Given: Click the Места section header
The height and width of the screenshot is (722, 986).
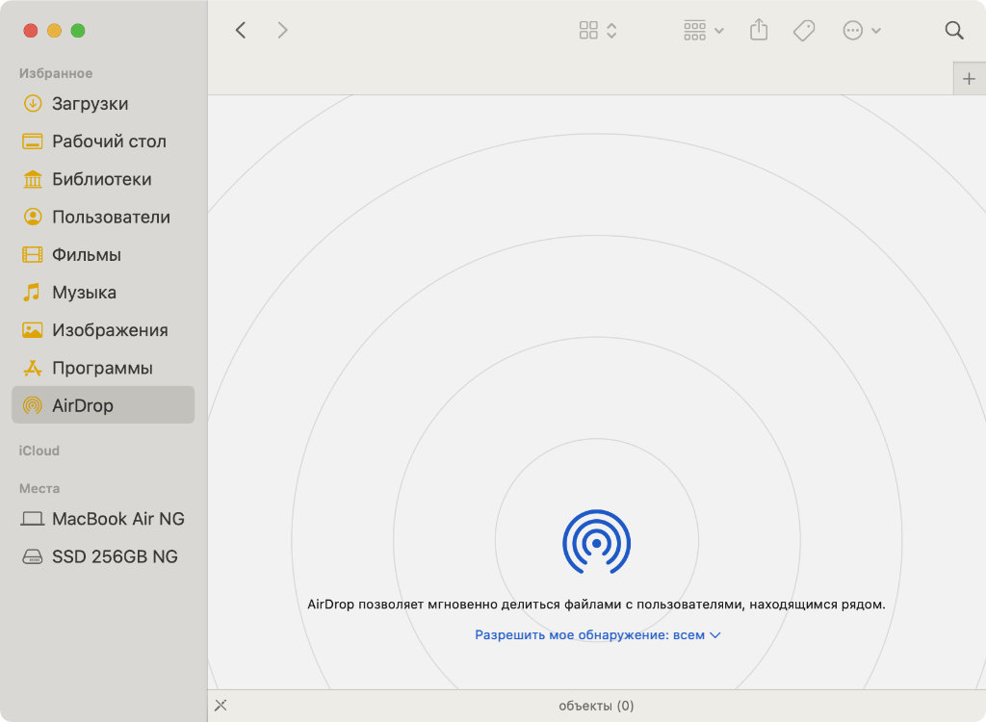Looking at the screenshot, I should 39,489.
